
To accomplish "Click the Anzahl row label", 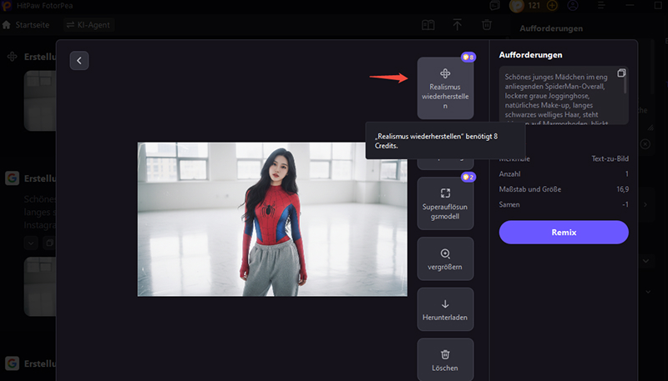I will pos(509,174).
